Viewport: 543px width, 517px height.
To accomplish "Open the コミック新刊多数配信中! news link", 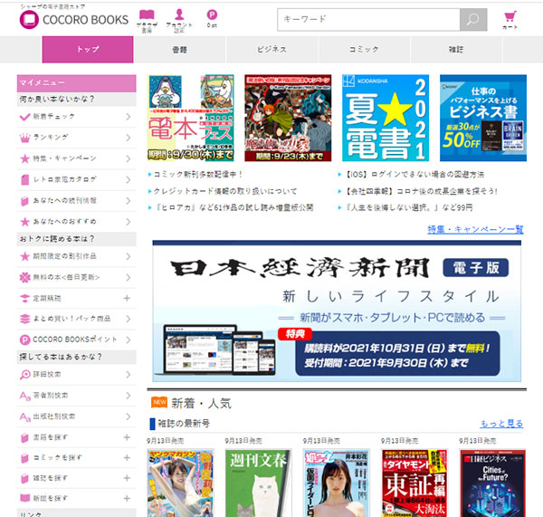I will (198, 175).
